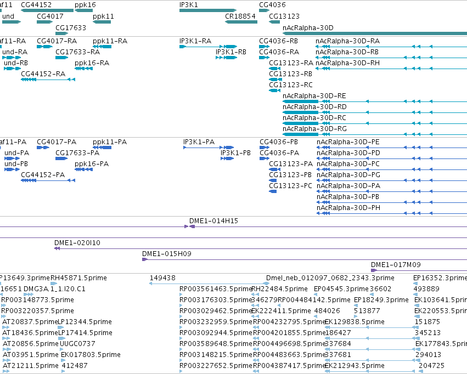Click the 149438 cDNA label
This screenshot has width=467, height=374.
point(162,278)
